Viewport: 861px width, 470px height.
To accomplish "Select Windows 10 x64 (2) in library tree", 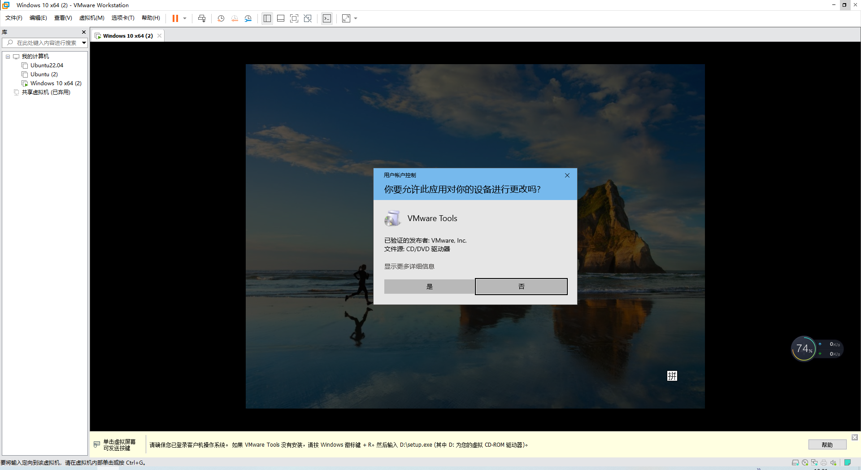I will click(x=56, y=83).
